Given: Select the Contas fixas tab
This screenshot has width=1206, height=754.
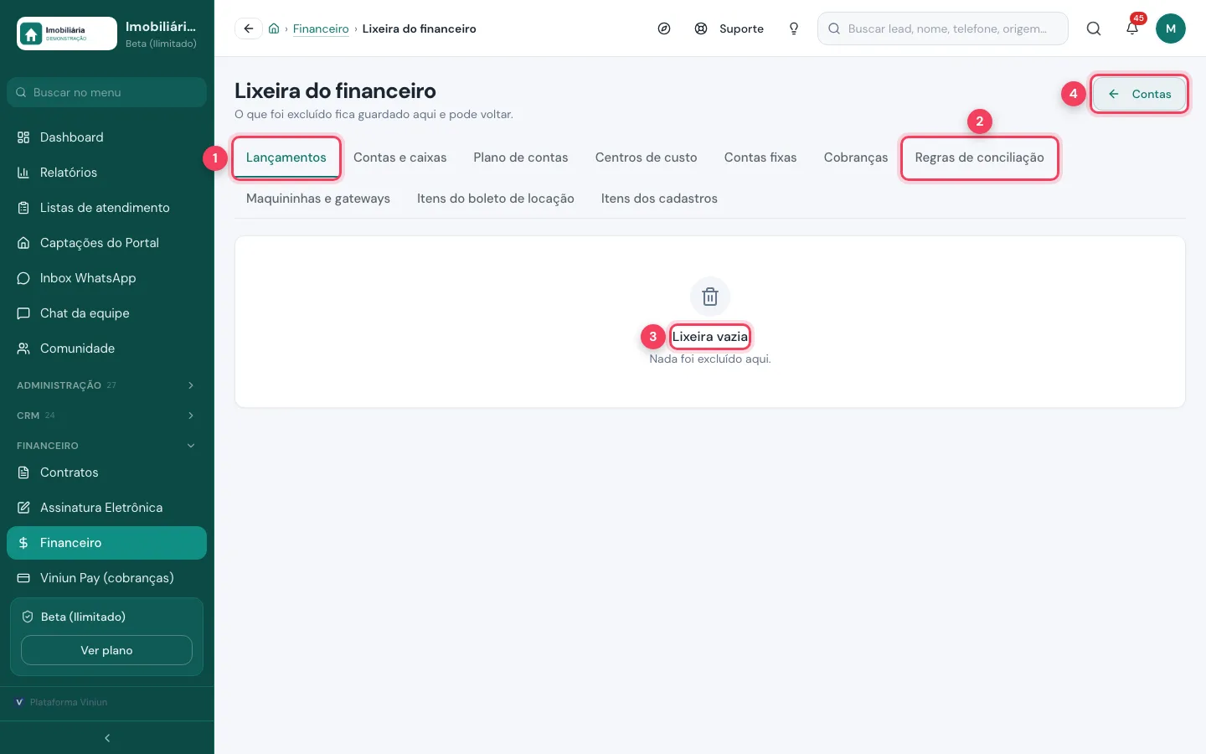Looking at the screenshot, I should tap(760, 158).
